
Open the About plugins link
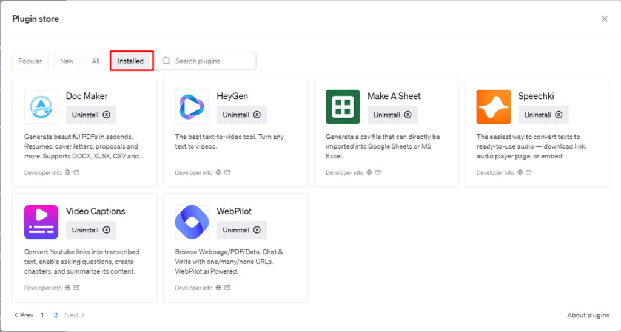pyautogui.click(x=588, y=316)
